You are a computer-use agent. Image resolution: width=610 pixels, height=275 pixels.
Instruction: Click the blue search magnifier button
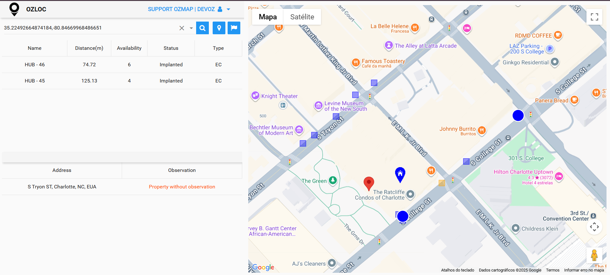(202, 28)
